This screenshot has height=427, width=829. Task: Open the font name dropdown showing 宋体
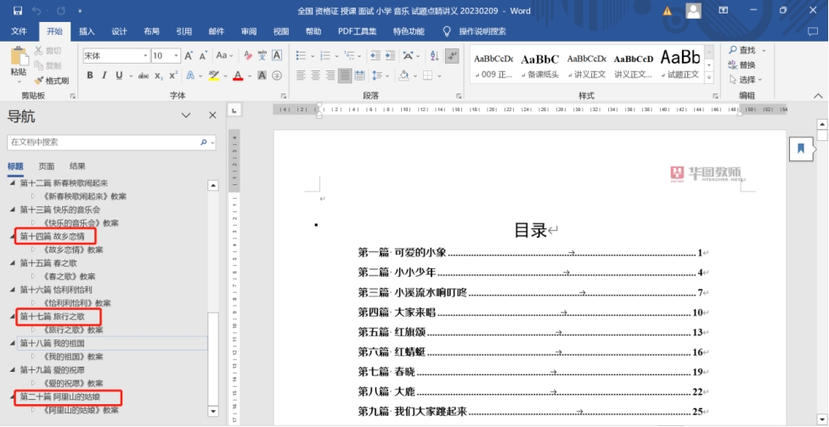pos(144,56)
